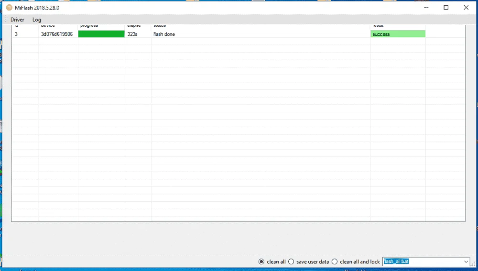
Task: Maximize the MiFlash window
Action: tap(446, 8)
